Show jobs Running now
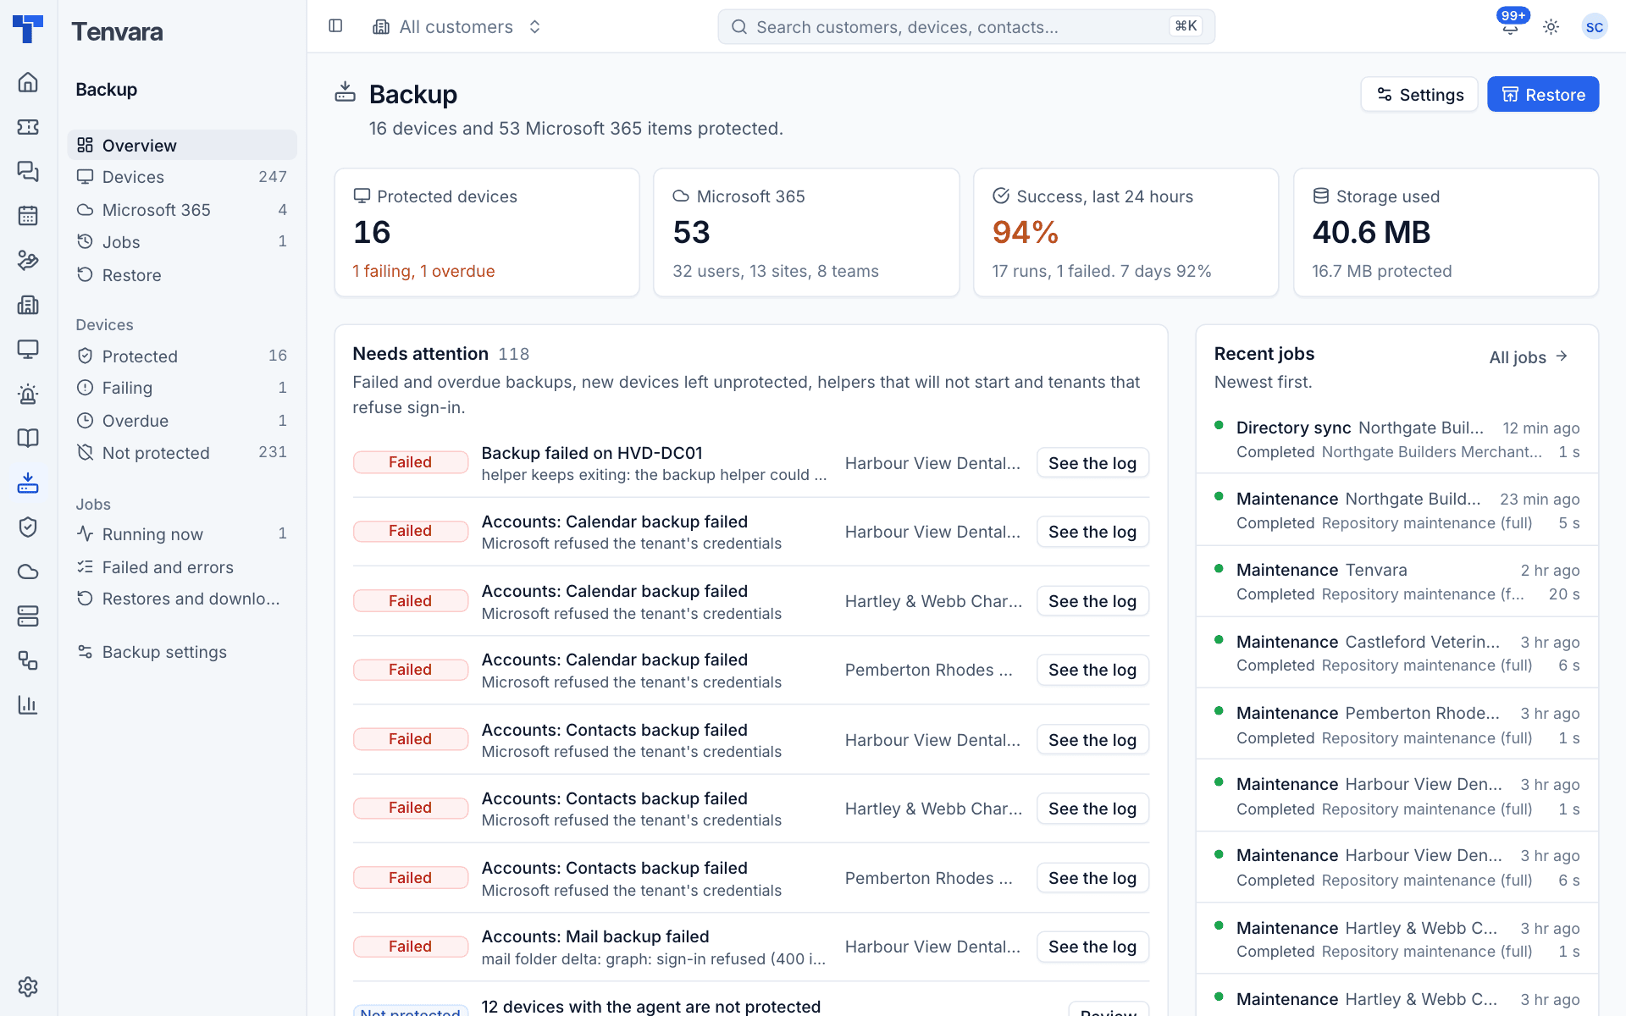 point(182,534)
